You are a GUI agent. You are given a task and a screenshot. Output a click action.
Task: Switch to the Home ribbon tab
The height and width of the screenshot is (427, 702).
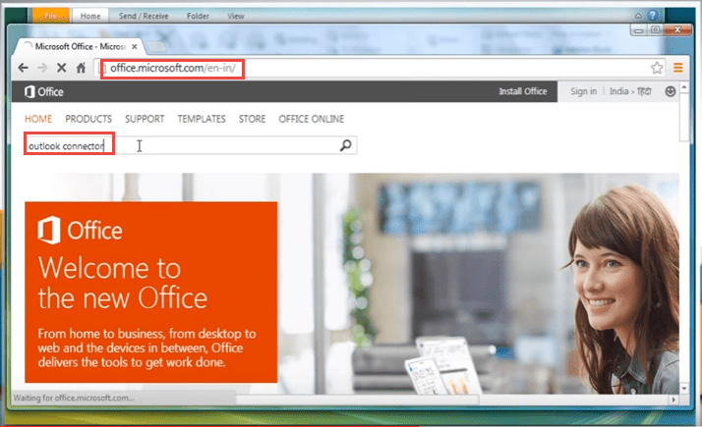click(x=90, y=16)
